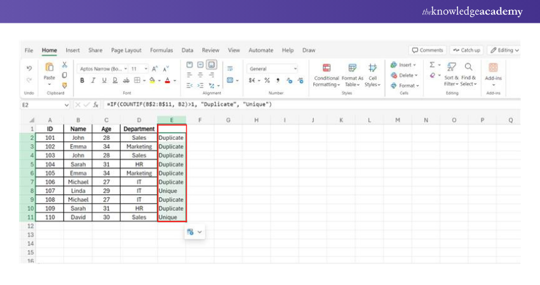Click the font color red A swatch
This screenshot has width=540, height=285.
(167, 80)
